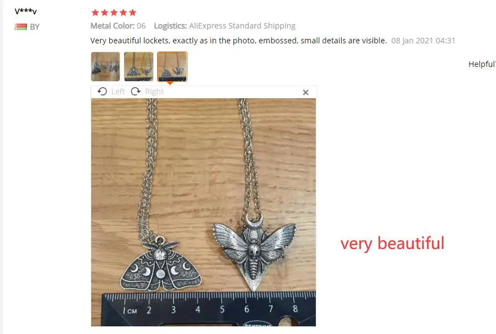This screenshot has width=496, height=334.
Task: Click the reviewer name V***v
Action: [26, 12]
